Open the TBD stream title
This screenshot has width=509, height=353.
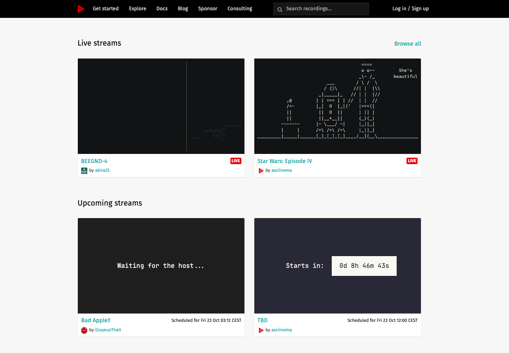[262, 320]
